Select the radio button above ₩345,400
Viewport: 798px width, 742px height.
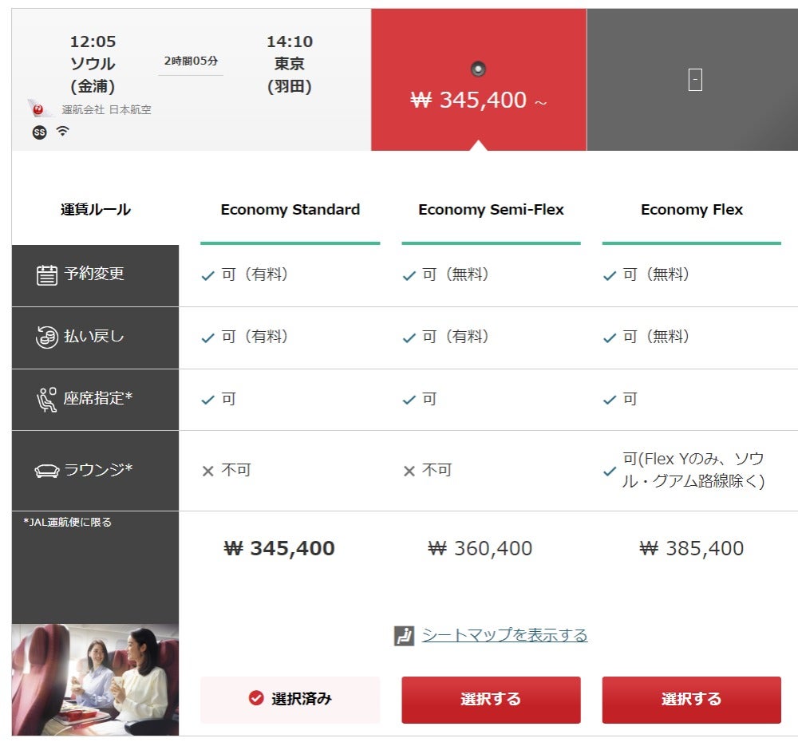point(478,69)
